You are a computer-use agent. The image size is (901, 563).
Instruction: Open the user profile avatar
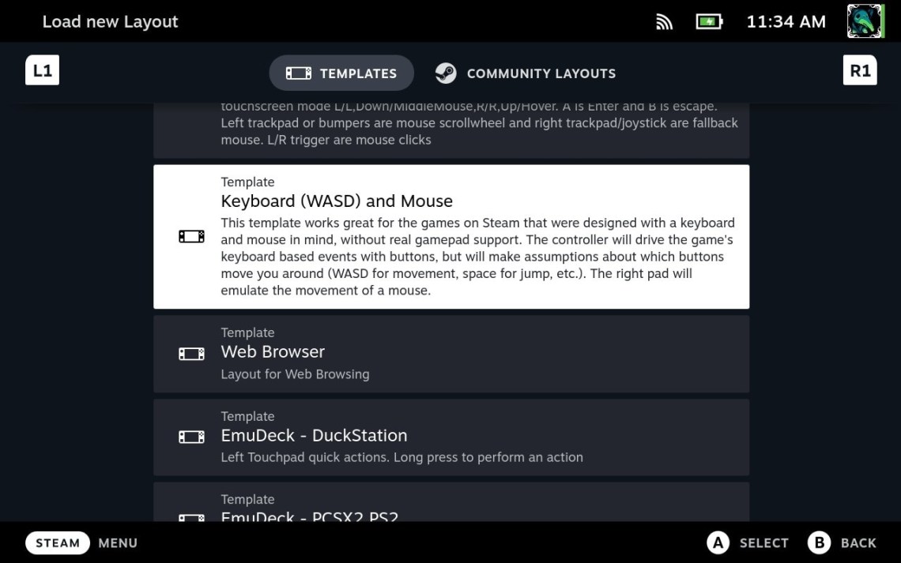point(865,21)
